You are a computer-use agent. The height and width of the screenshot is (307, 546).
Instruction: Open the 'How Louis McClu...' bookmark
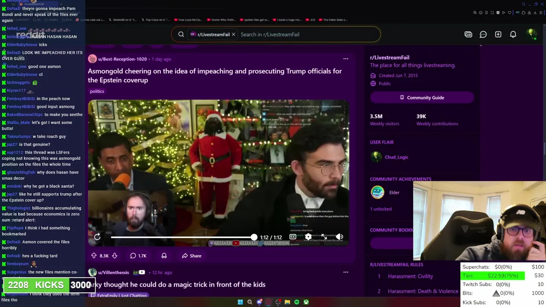188,20
